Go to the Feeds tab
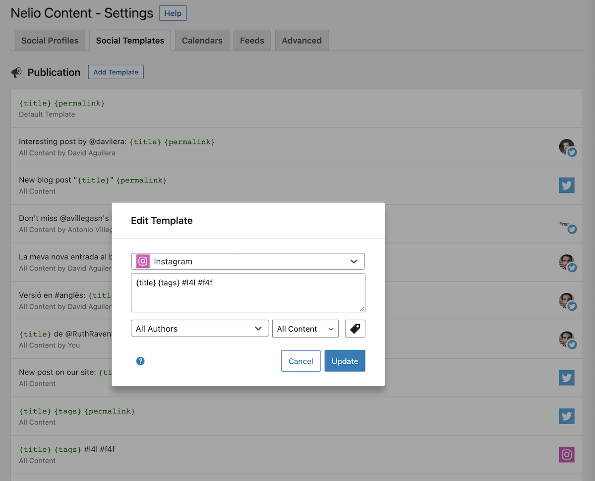The width and height of the screenshot is (595, 481). tap(252, 41)
